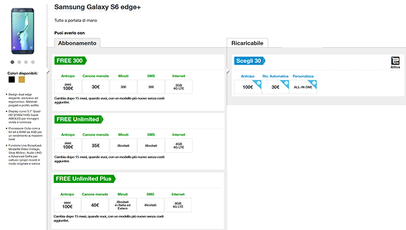Click FREE Unlimited Canone mensile 35€ cell
Viewport: 406px width, 230px height.
click(96, 145)
